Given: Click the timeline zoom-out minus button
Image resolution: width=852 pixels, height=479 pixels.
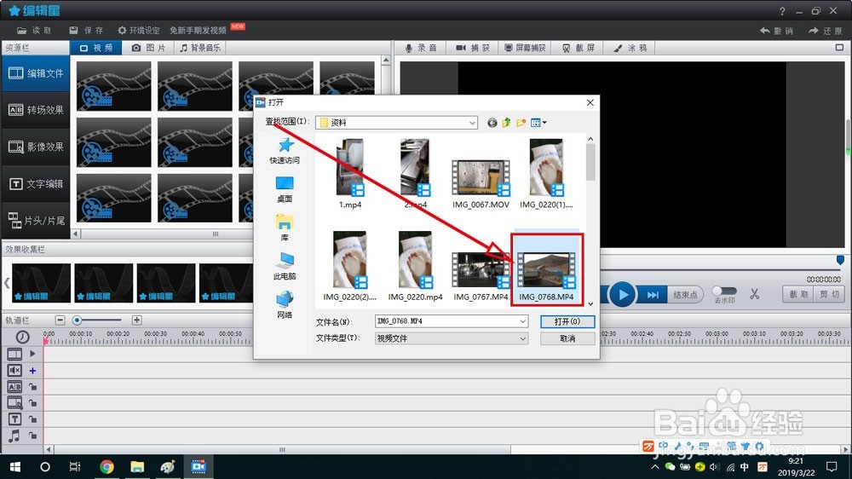Looking at the screenshot, I should (60, 320).
